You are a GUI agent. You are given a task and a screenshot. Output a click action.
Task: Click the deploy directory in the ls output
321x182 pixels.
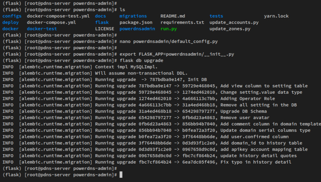coord(10,22)
